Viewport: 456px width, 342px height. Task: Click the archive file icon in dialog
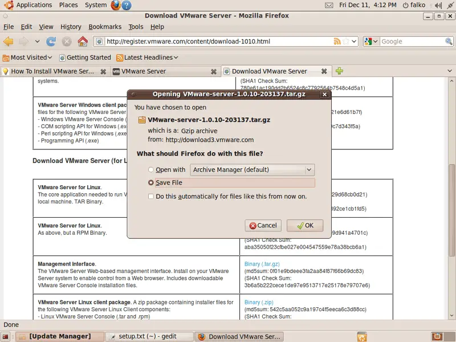point(142,120)
